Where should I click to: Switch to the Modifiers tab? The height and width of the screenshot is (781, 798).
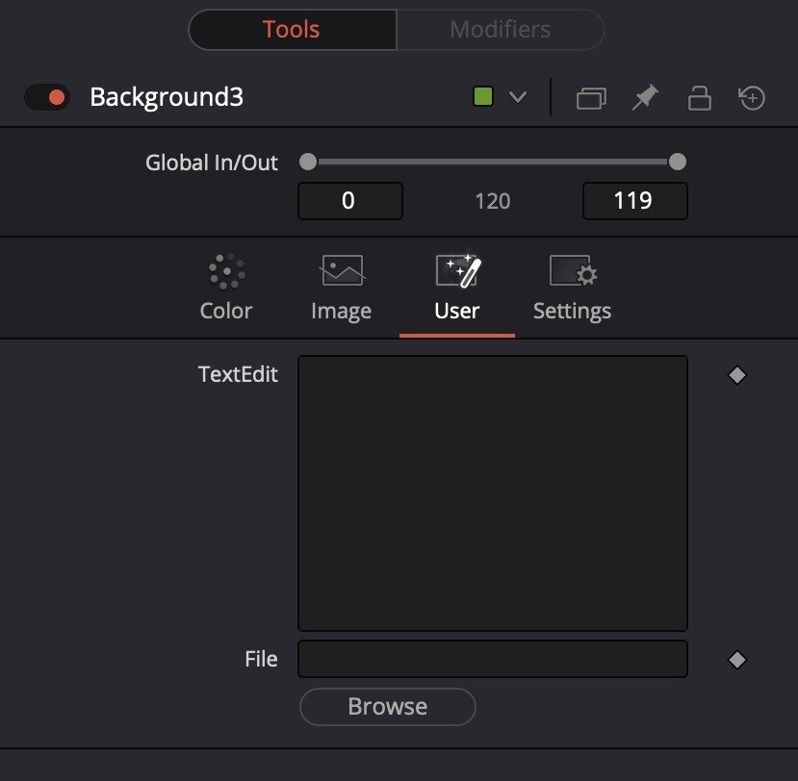coord(500,30)
